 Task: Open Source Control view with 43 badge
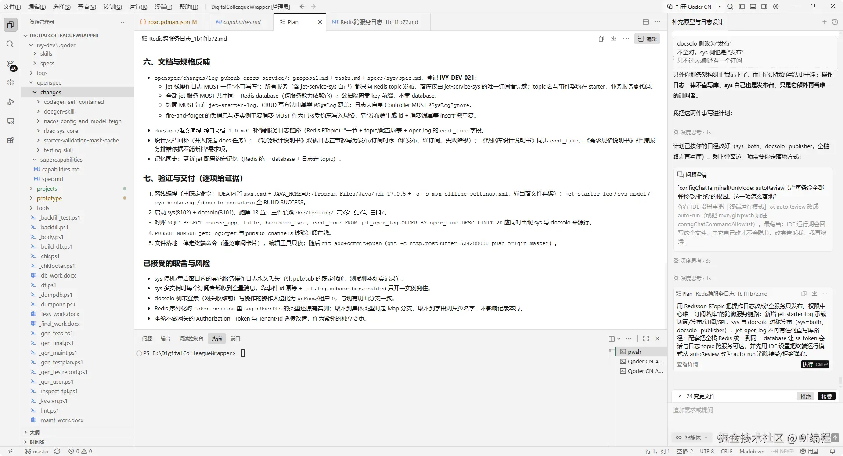click(x=11, y=65)
